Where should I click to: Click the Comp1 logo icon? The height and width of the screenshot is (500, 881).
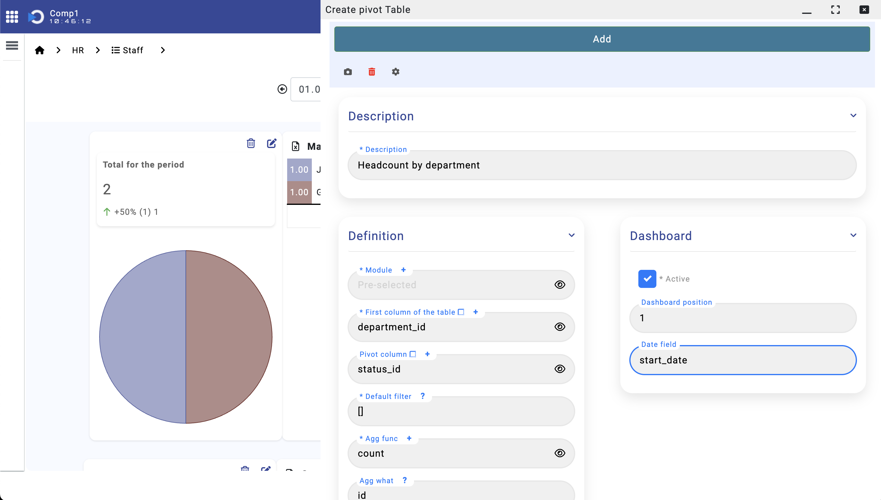[36, 17]
